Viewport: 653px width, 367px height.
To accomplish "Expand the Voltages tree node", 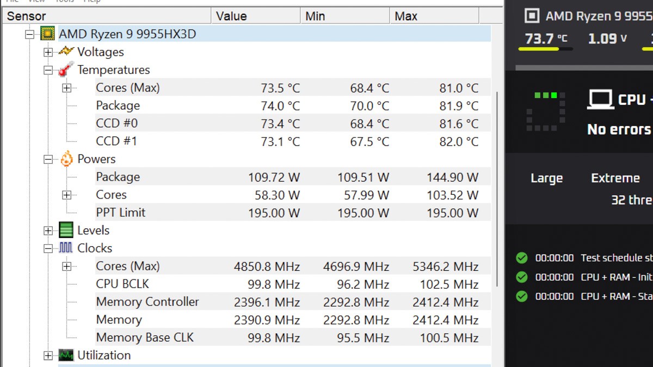I will (x=48, y=52).
